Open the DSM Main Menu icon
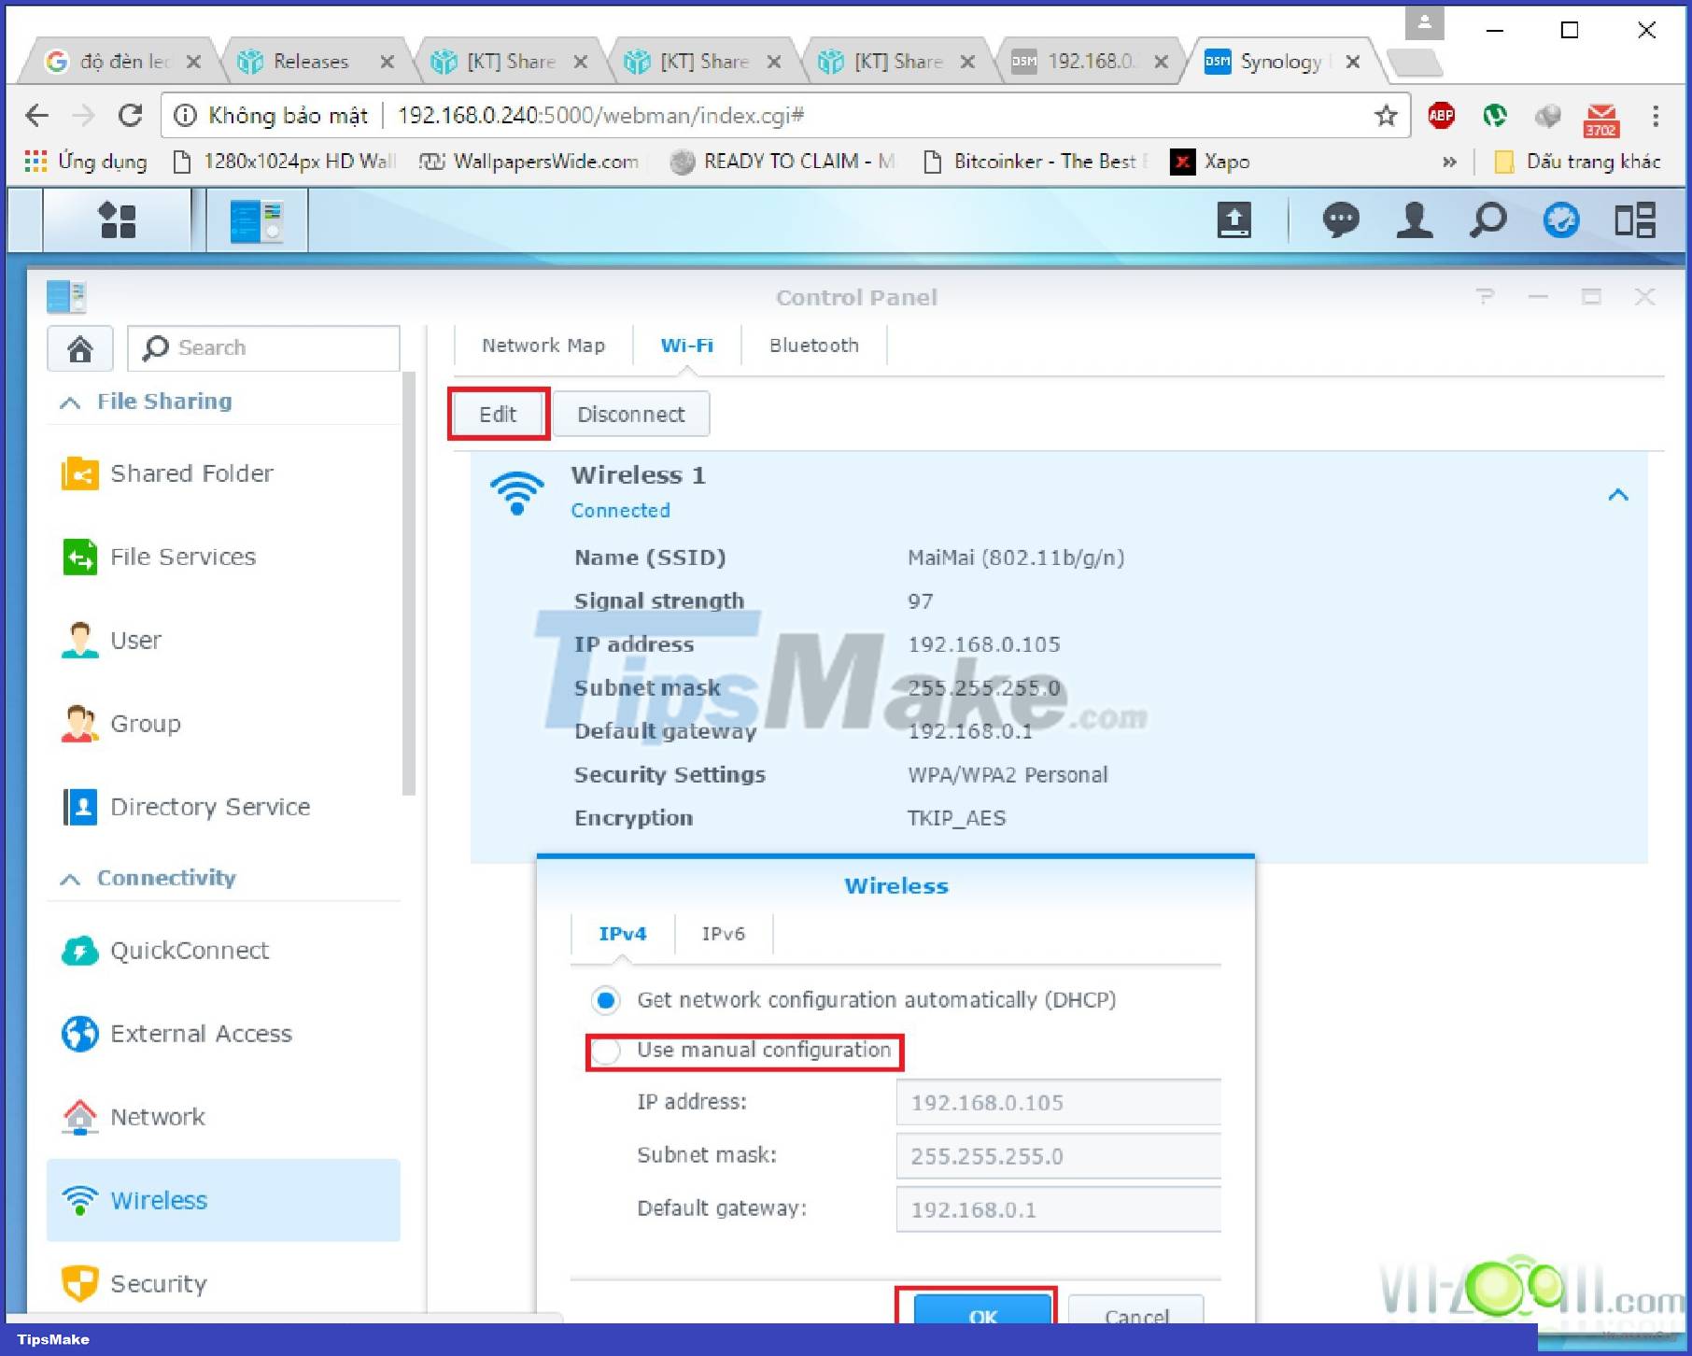Image resolution: width=1692 pixels, height=1356 pixels. [x=118, y=220]
